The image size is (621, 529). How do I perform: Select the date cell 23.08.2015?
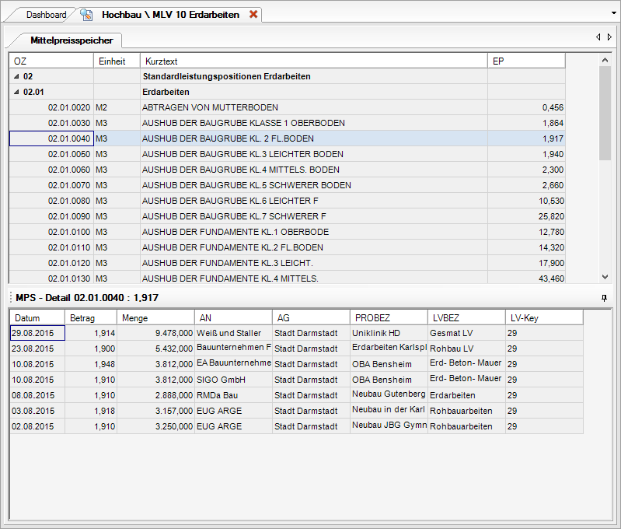pyautogui.click(x=37, y=349)
